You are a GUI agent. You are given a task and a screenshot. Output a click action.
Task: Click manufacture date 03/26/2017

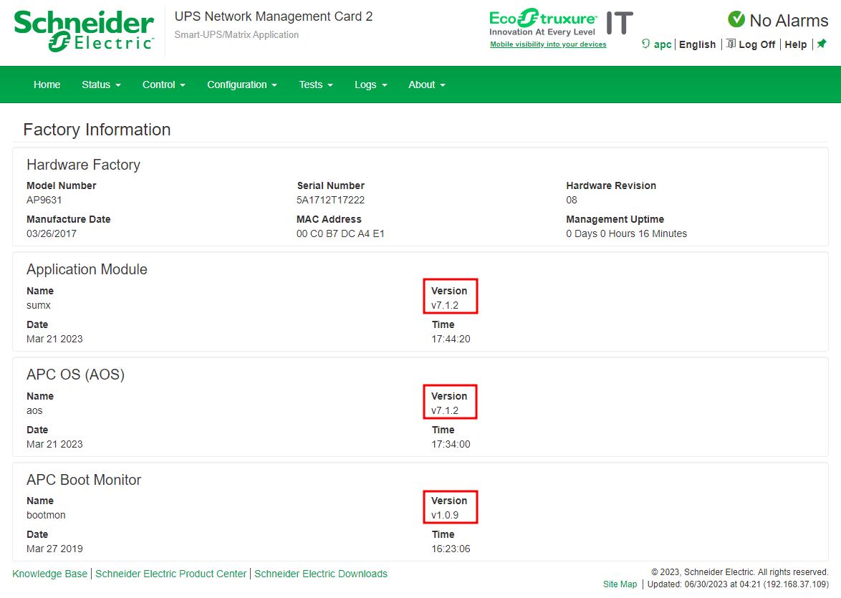click(52, 234)
